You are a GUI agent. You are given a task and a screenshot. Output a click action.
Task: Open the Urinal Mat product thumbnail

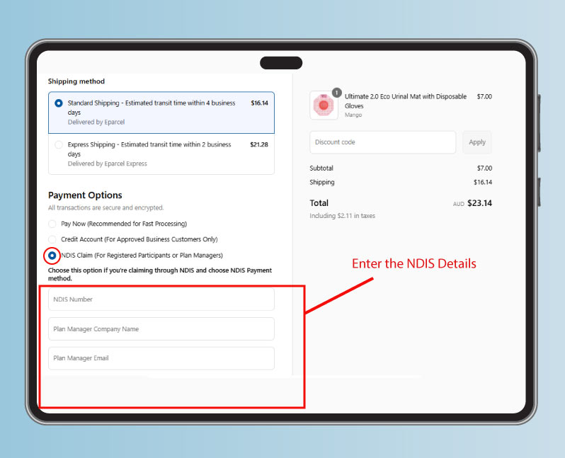pyautogui.click(x=324, y=105)
